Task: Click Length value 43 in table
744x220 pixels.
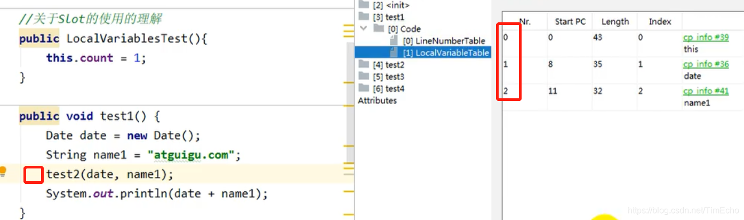Action: pyautogui.click(x=597, y=37)
